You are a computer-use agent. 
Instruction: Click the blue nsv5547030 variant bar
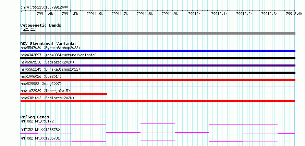158,51
